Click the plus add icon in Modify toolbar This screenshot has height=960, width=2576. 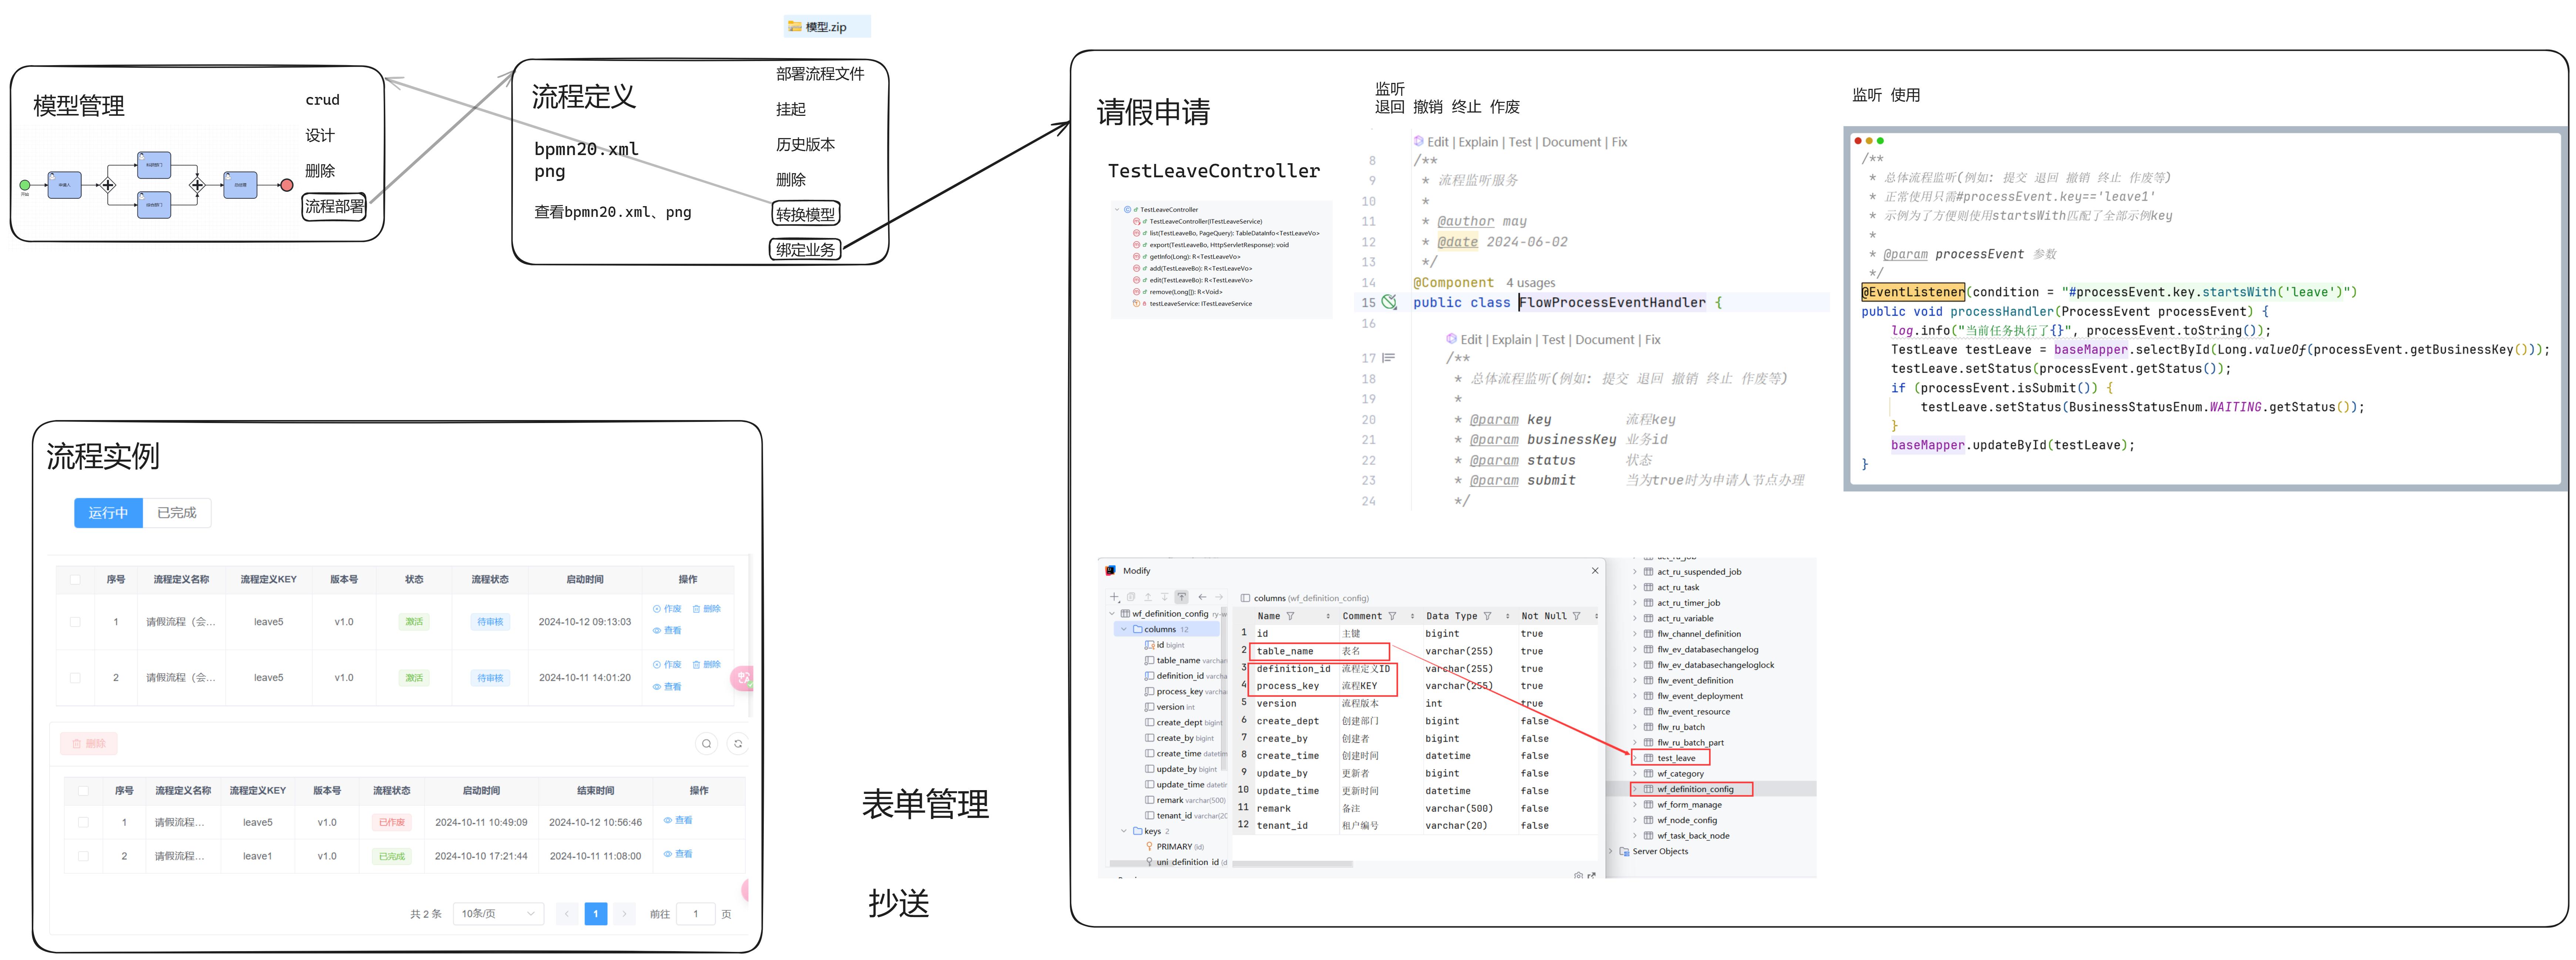click(x=1114, y=597)
